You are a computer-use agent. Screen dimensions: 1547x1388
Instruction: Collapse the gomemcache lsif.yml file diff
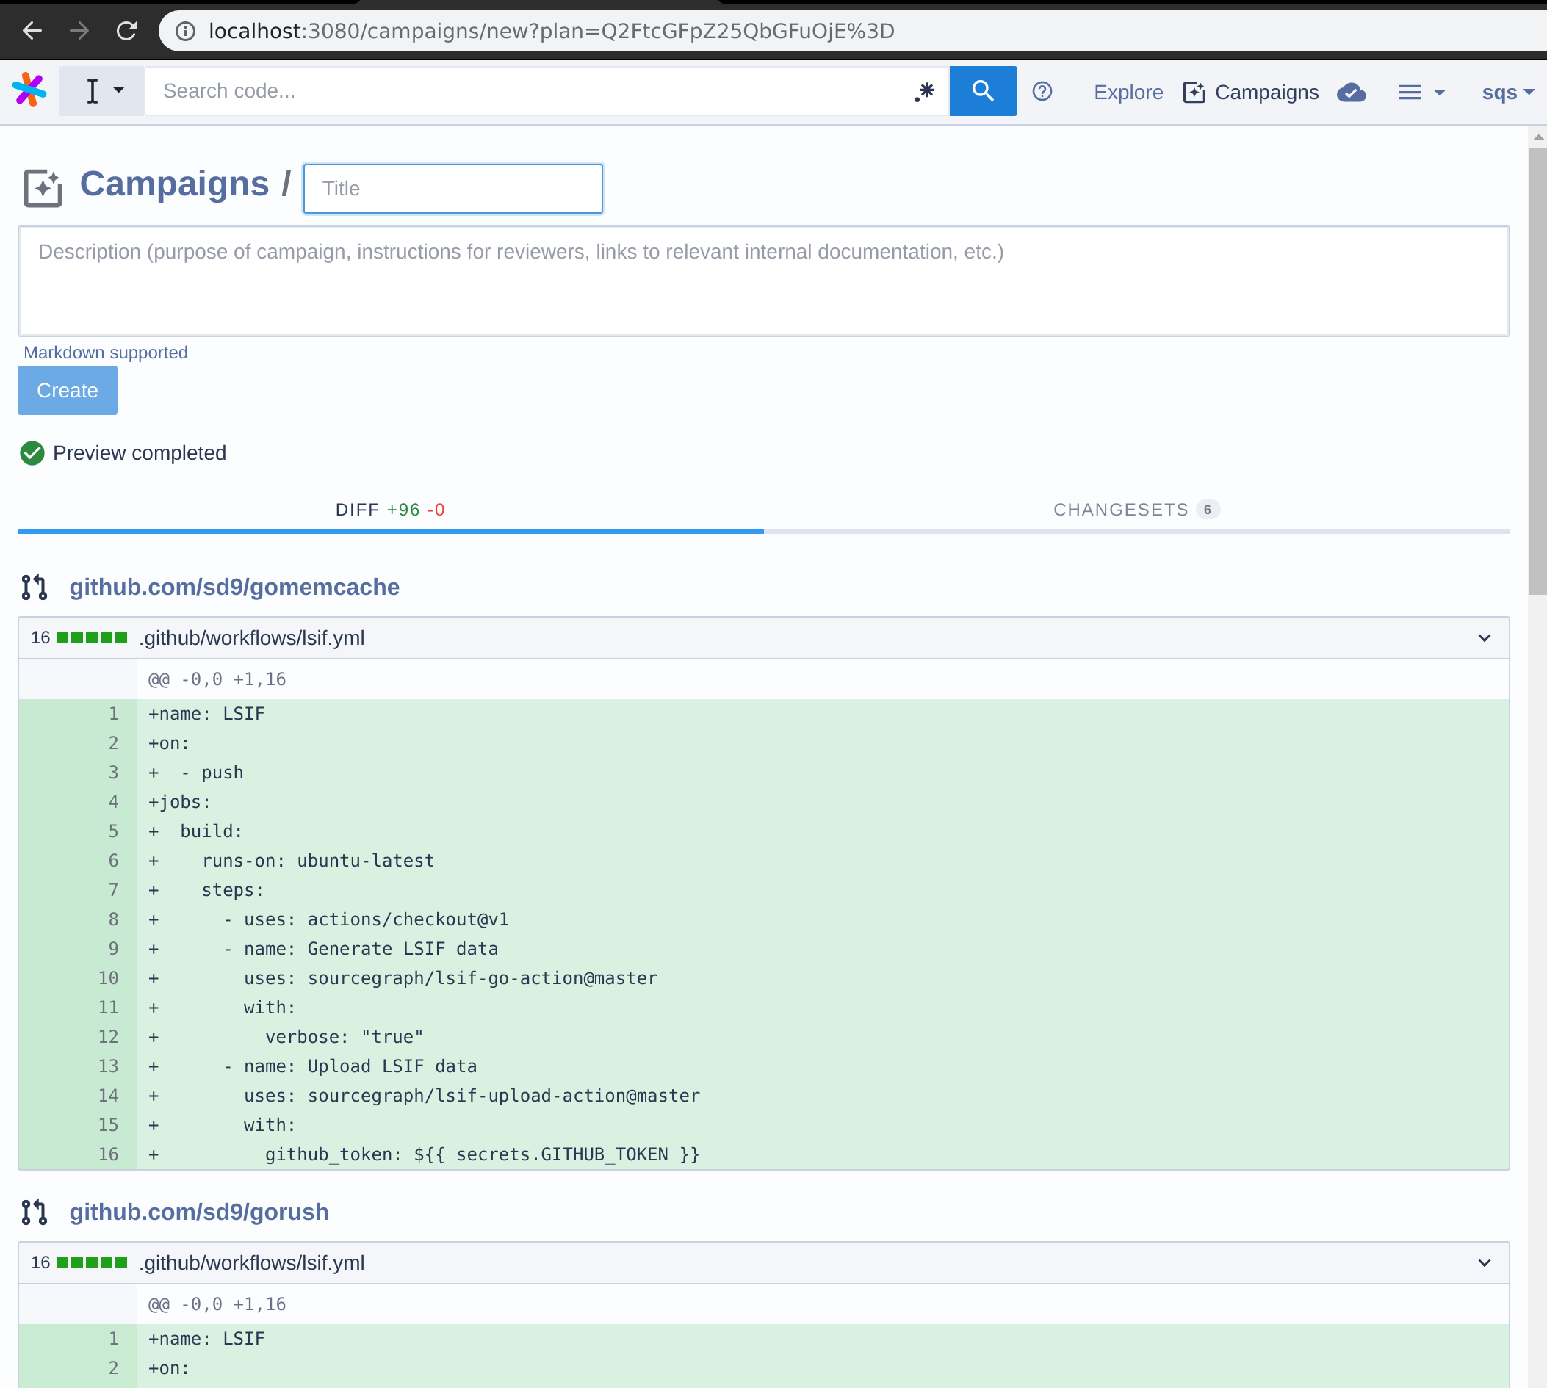coord(1484,637)
